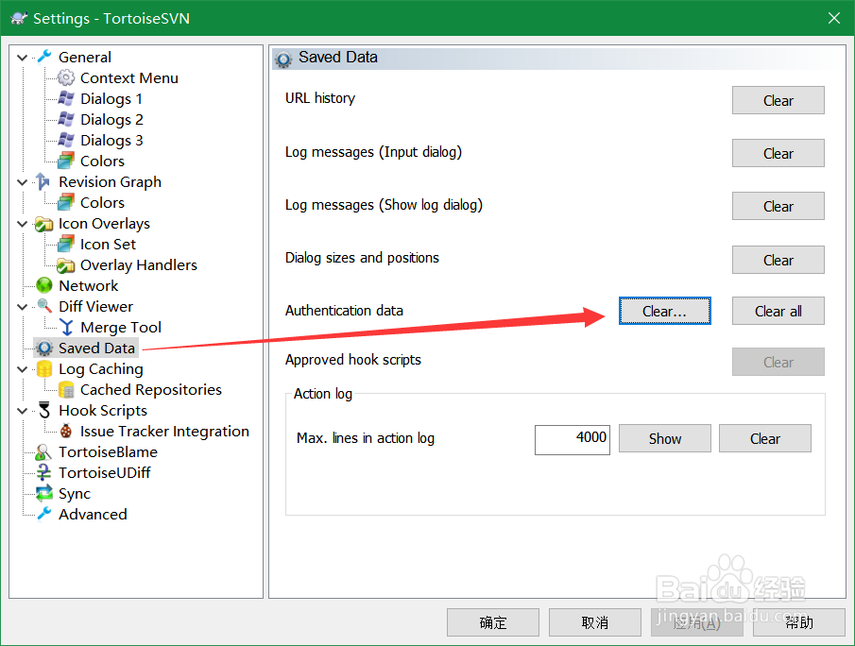Open the TortoiseBlame settings
Image resolution: width=855 pixels, height=646 pixels.
pyautogui.click(x=108, y=452)
